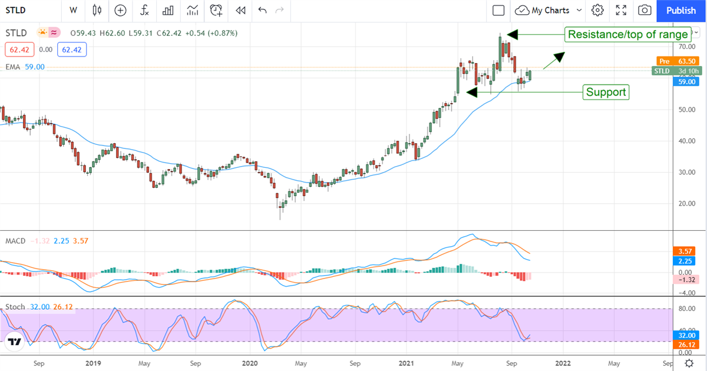Click the 2020 label on time axis
707x371 pixels.
coord(250,363)
